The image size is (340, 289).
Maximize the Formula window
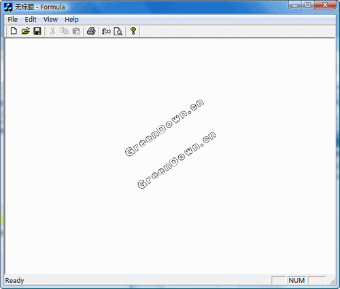pos(308,5)
